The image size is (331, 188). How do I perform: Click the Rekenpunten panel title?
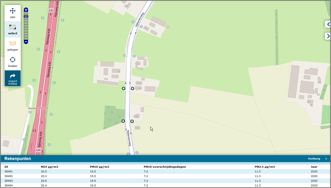18,159
